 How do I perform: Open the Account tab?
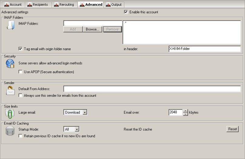13,5
